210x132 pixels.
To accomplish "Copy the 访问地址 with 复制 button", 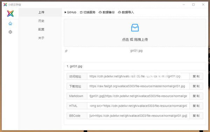I will click(x=196, y=76).
